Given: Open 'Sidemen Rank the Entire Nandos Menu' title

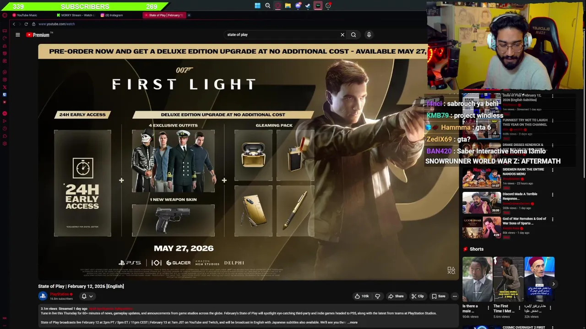Looking at the screenshot, I should click(523, 171).
